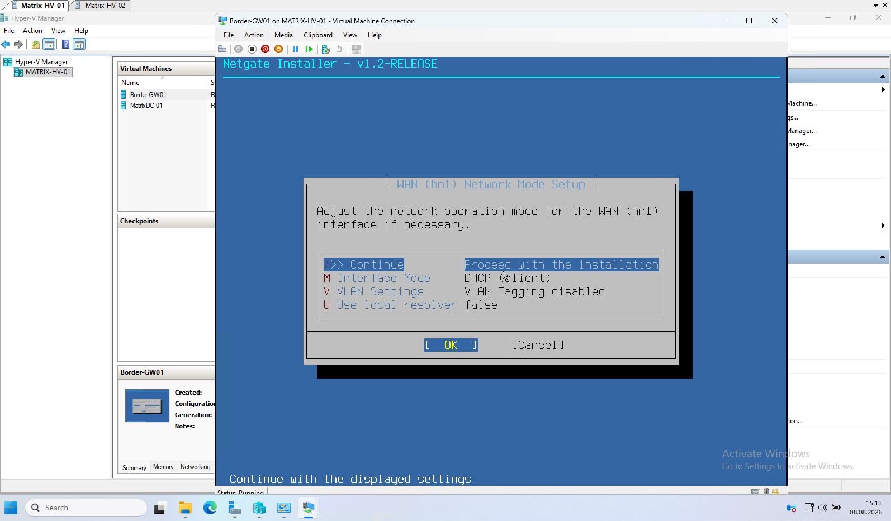The height and width of the screenshot is (521, 891).
Task: Launch Microsoft Edge from the taskbar
Action: 210,508
